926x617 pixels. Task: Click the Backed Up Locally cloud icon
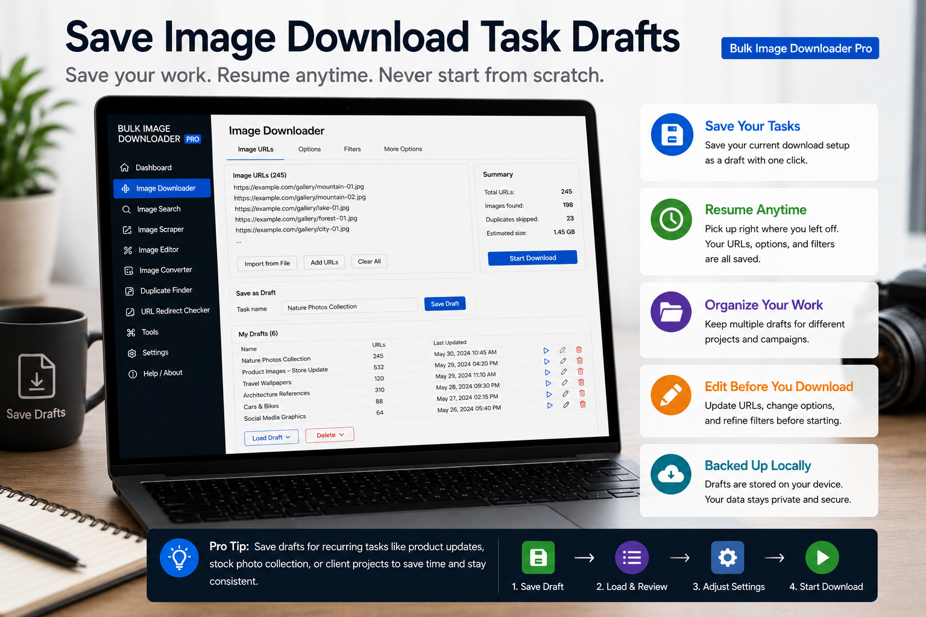[x=671, y=474]
